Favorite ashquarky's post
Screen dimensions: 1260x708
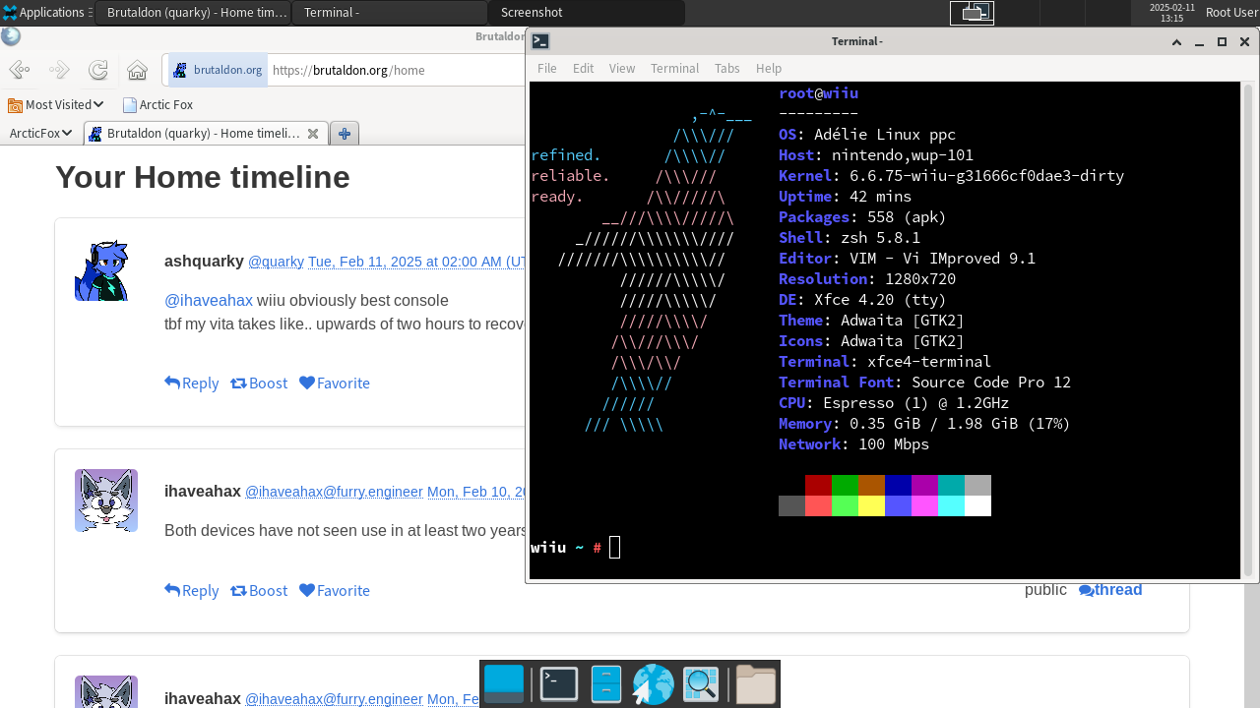[x=335, y=383]
